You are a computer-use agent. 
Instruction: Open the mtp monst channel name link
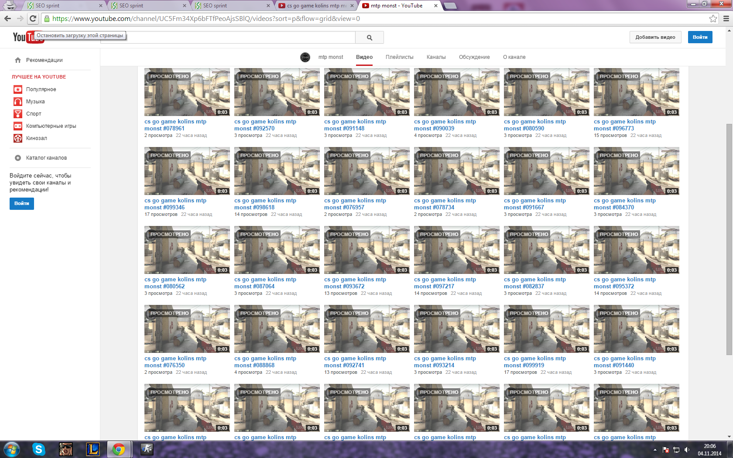point(331,57)
